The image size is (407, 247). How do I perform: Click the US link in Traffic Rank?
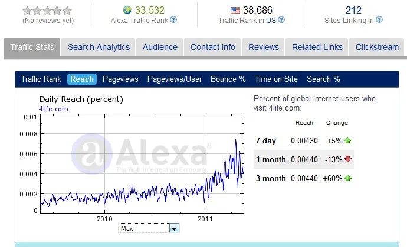[271, 20]
